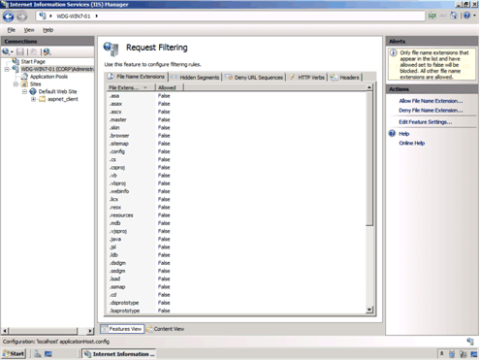The image size is (480, 361).
Task: Select the .dsprototype extension row
Action: tap(237, 303)
